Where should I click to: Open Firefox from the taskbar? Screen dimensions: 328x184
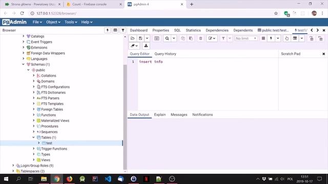[70, 179]
